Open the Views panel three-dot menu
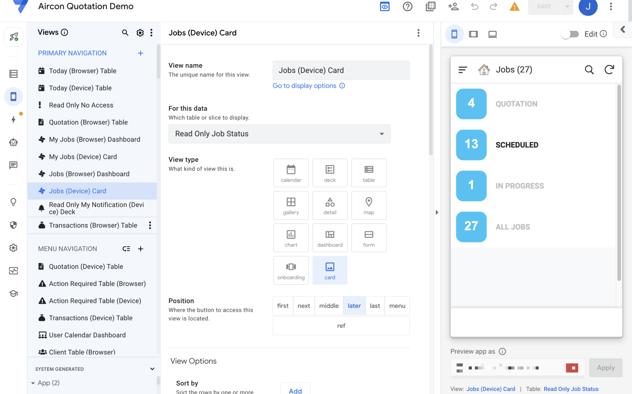 tap(151, 33)
